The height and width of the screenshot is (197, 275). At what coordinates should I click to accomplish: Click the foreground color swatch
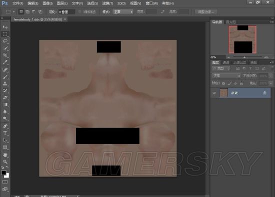(3, 173)
